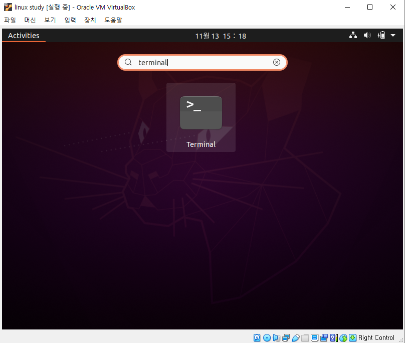
Task: Minimize the VirtualBox window
Action: (347, 7)
